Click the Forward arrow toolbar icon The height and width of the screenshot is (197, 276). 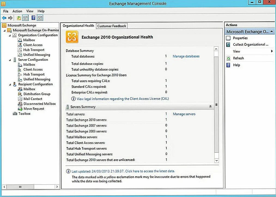pyautogui.click(x=10, y=18)
